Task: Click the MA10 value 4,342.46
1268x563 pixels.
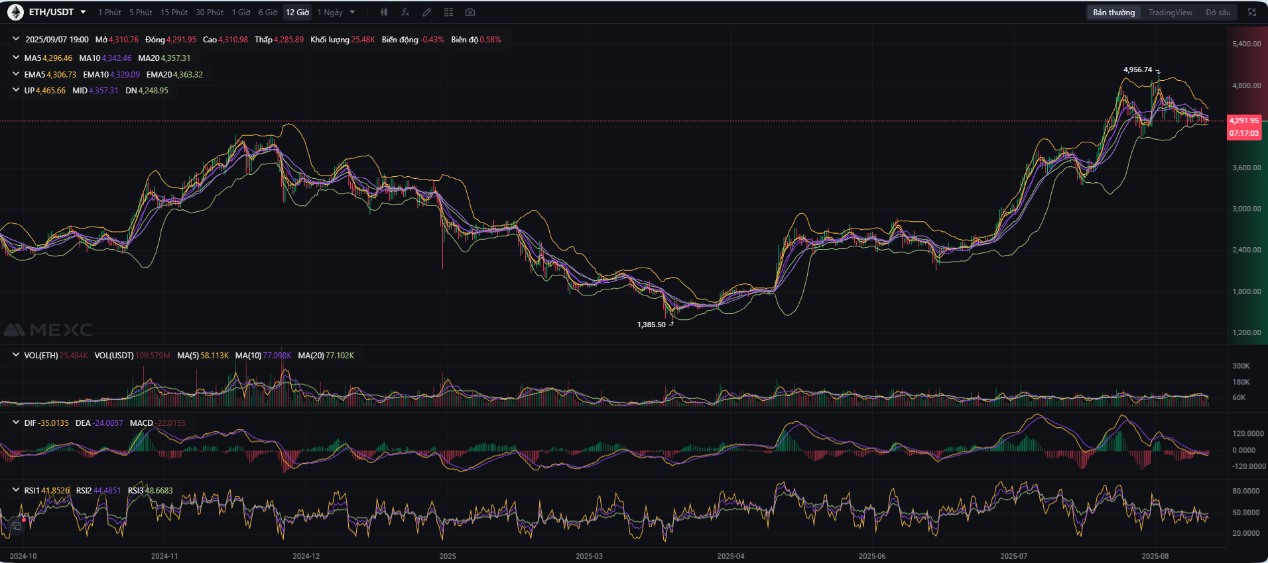Action: click(x=117, y=58)
